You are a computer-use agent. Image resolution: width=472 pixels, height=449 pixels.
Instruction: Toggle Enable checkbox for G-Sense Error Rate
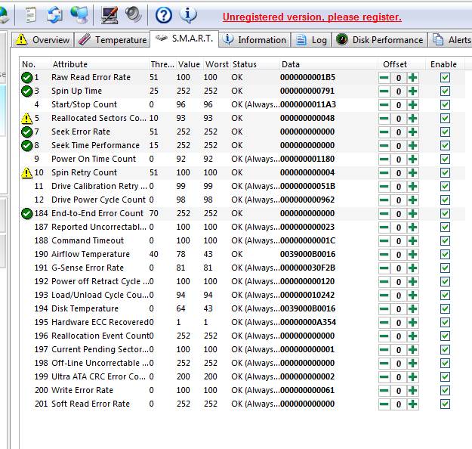[445, 268]
